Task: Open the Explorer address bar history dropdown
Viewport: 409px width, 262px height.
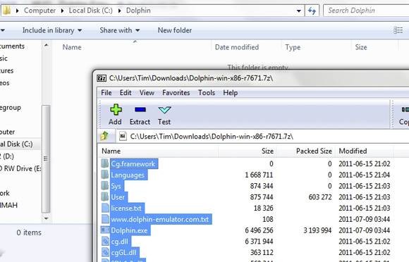Action: 299,11
